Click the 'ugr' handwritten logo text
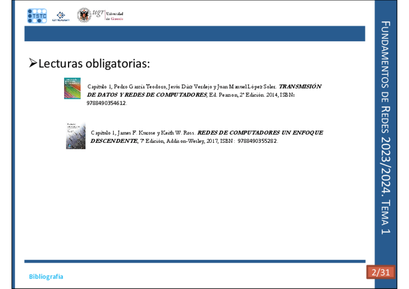 [98, 13]
